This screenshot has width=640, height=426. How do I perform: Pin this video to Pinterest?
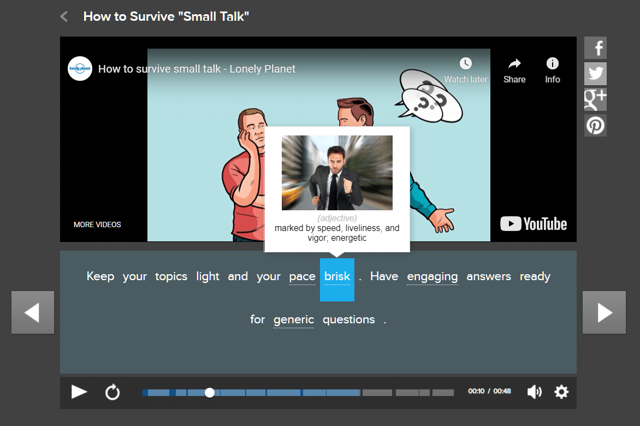tap(595, 125)
